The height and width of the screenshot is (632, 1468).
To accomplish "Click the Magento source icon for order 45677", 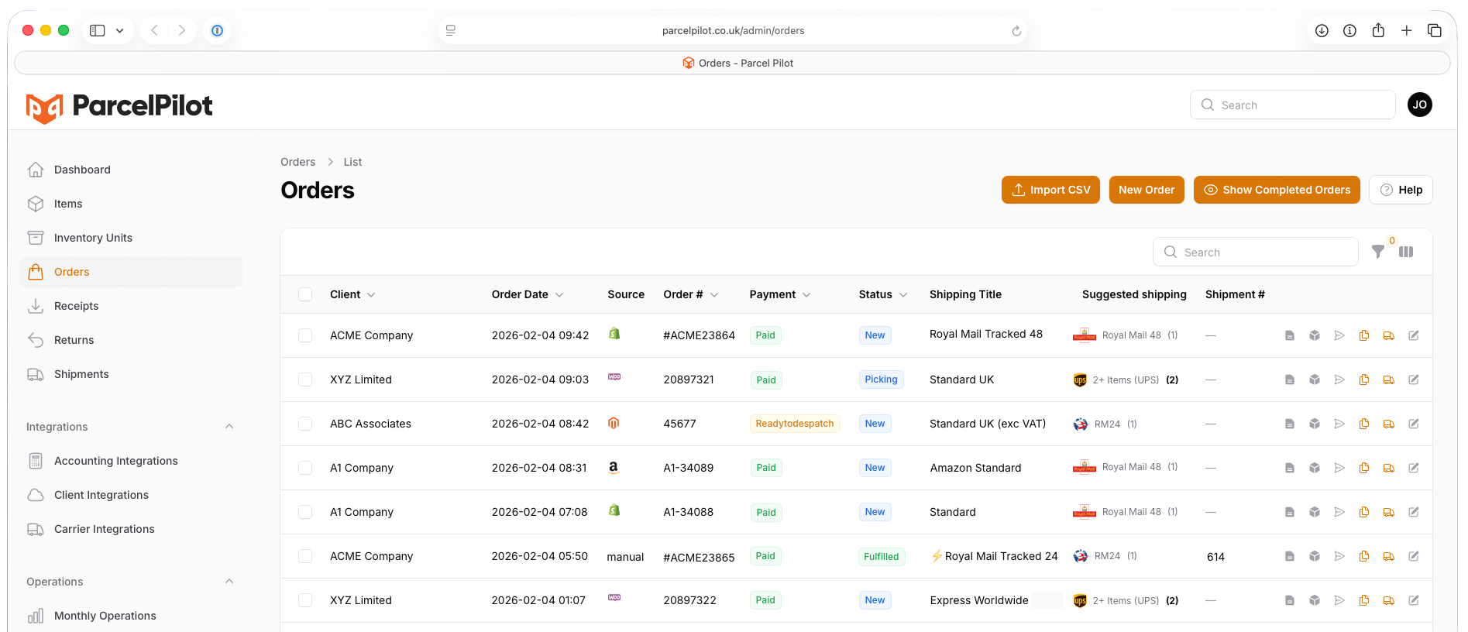I will point(614,423).
